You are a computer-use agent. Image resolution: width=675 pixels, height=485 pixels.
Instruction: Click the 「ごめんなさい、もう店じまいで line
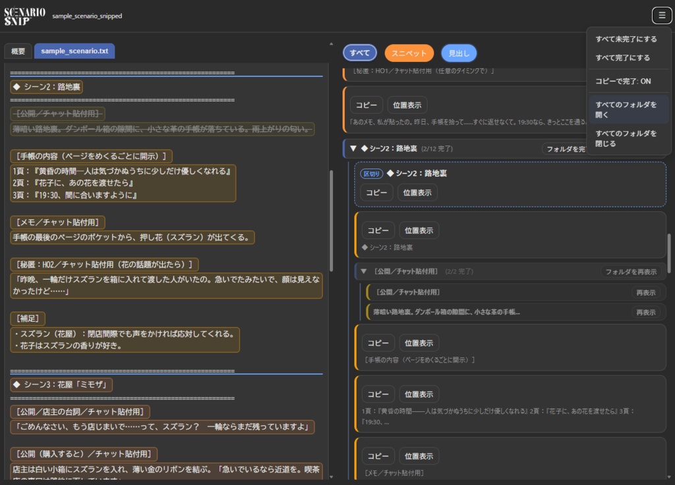pyautogui.click(x=162, y=427)
